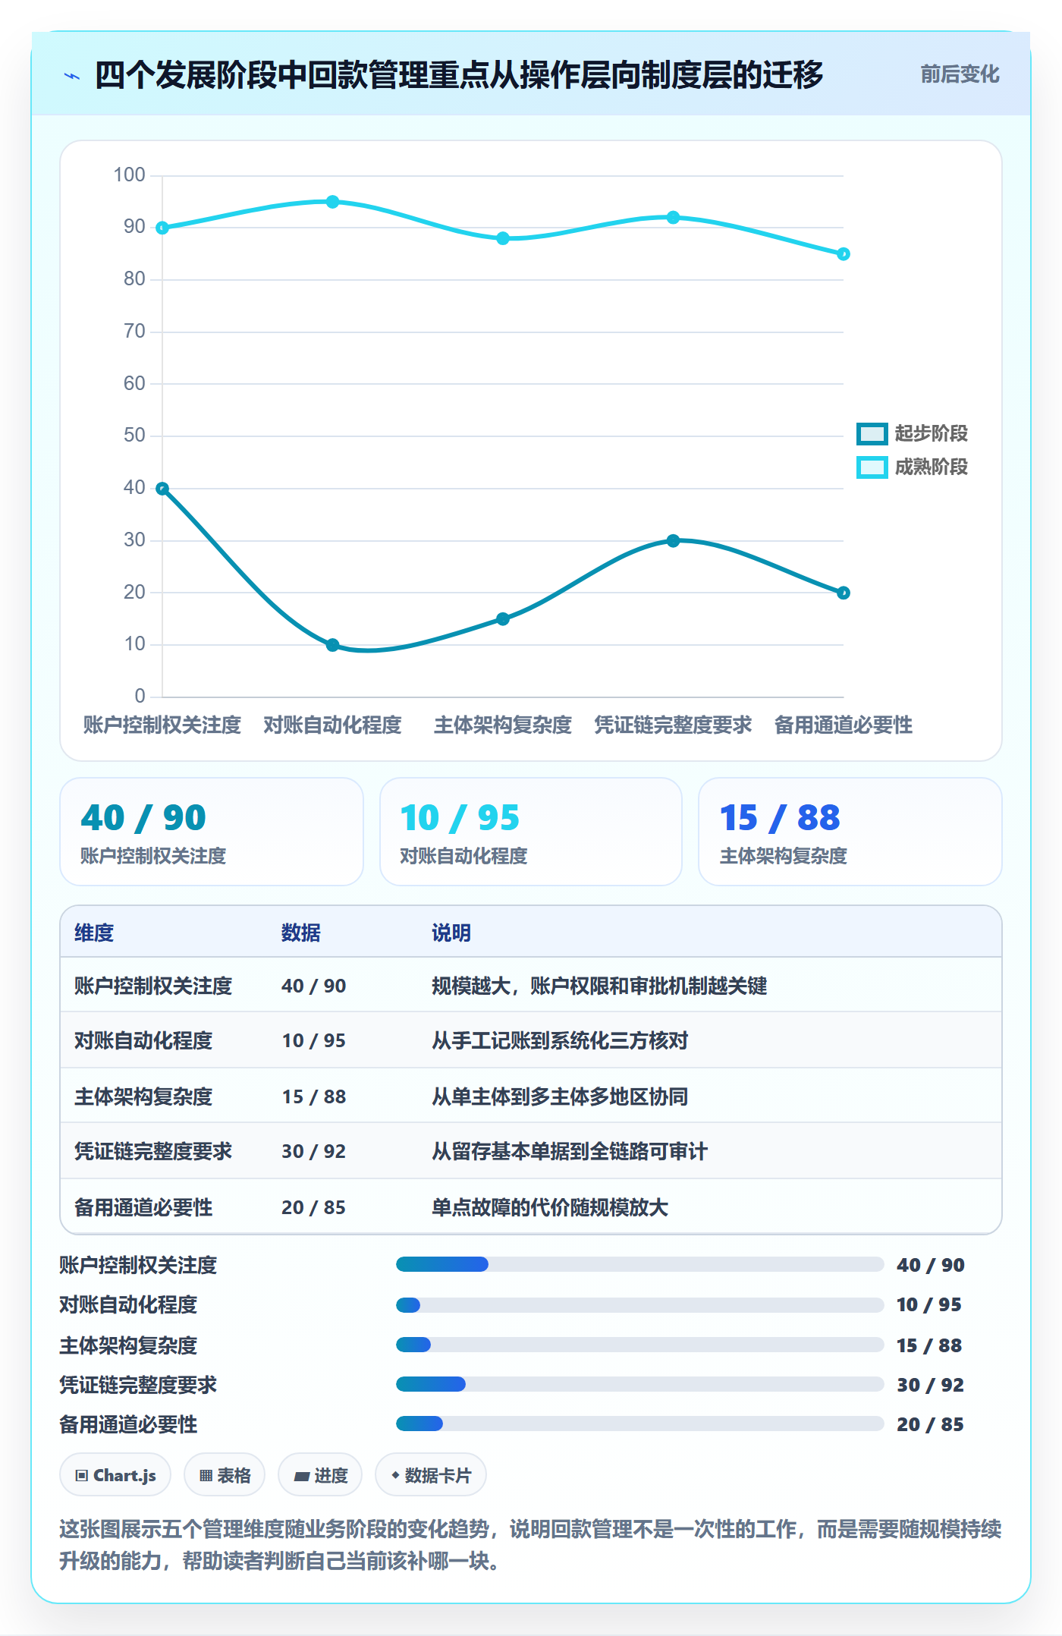The height and width of the screenshot is (1636, 1062).
Task: Click the 20 / 85 value in the table
Action: (x=313, y=1207)
